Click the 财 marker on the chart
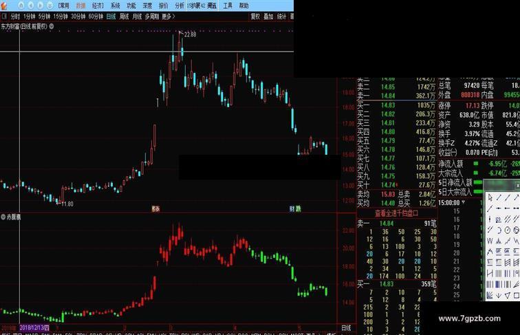Image resolution: width=520 pixels, height=335 pixels. coord(292,208)
